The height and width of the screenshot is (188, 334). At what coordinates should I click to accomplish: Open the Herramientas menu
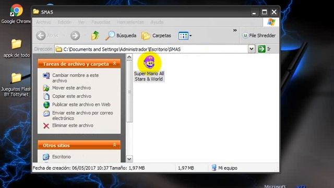point(130,22)
